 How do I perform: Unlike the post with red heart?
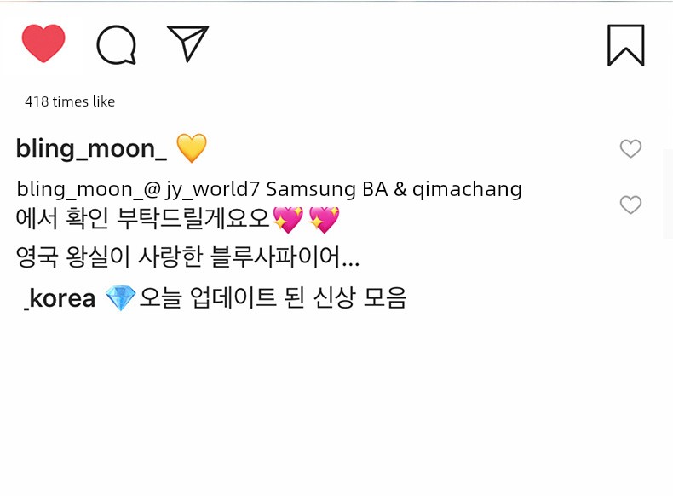(43, 43)
